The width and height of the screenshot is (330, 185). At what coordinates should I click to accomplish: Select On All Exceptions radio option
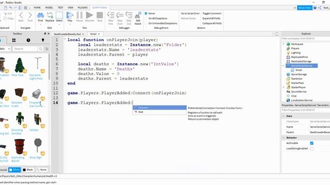pos(146,18)
